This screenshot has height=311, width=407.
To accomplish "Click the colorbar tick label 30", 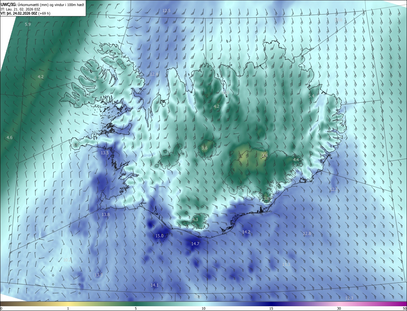I will [339, 308].
